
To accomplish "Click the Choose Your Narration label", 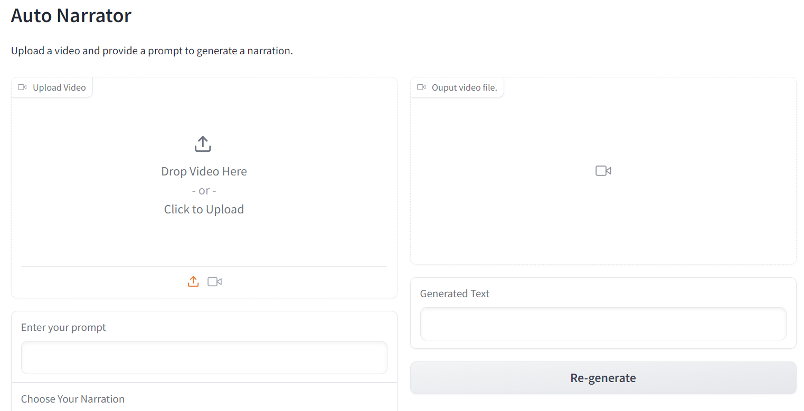I will pos(73,399).
